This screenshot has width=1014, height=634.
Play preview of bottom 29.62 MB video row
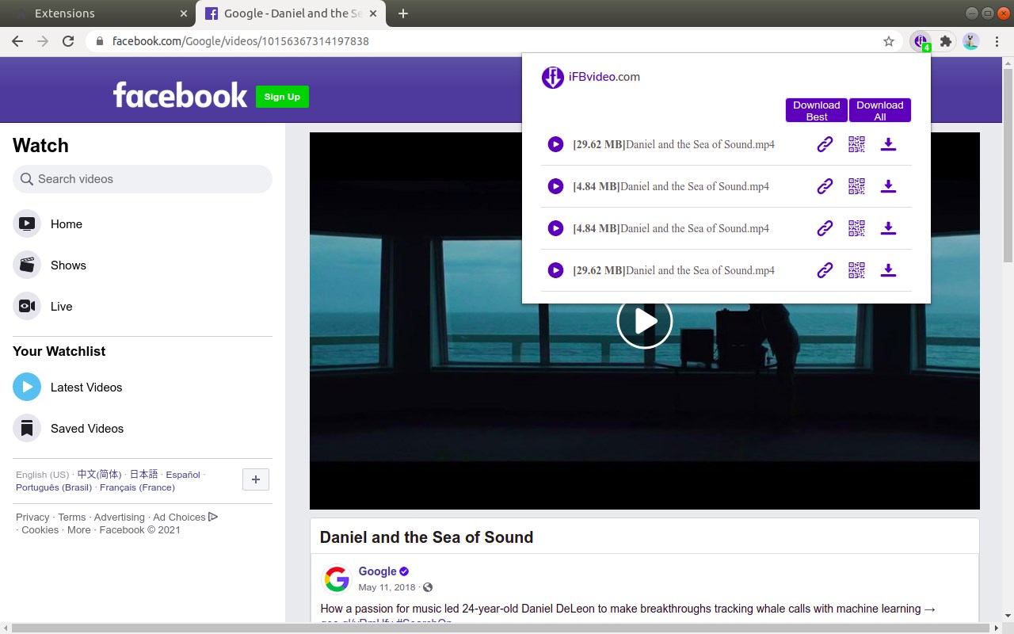555,270
